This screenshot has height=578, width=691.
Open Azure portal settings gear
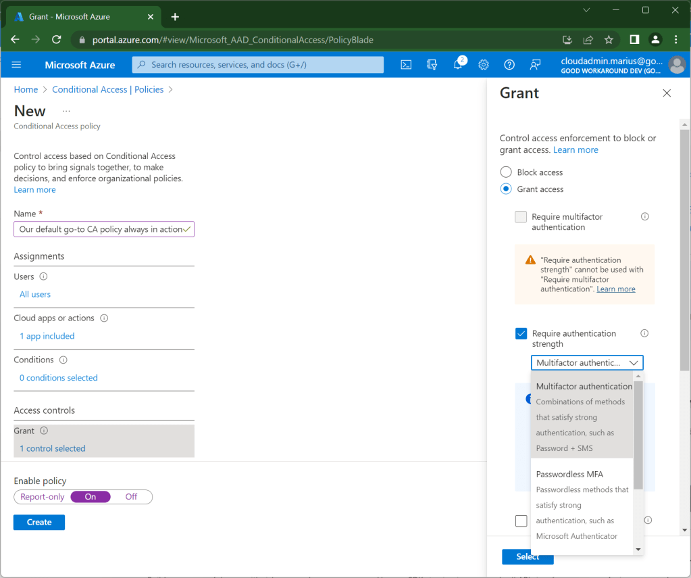pos(484,65)
